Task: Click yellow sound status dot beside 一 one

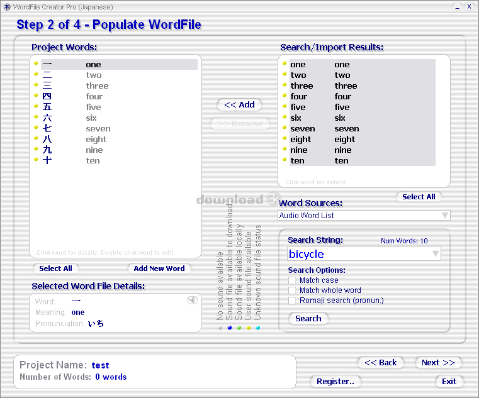Action: (36, 63)
